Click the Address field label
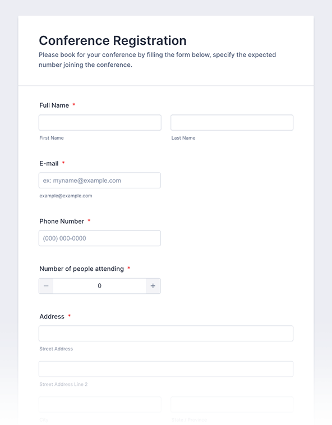The image size is (332, 425). 52,316
